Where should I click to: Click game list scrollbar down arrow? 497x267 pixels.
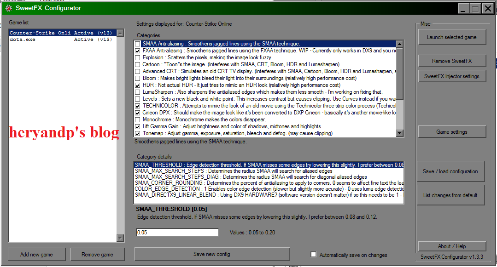point(120,238)
